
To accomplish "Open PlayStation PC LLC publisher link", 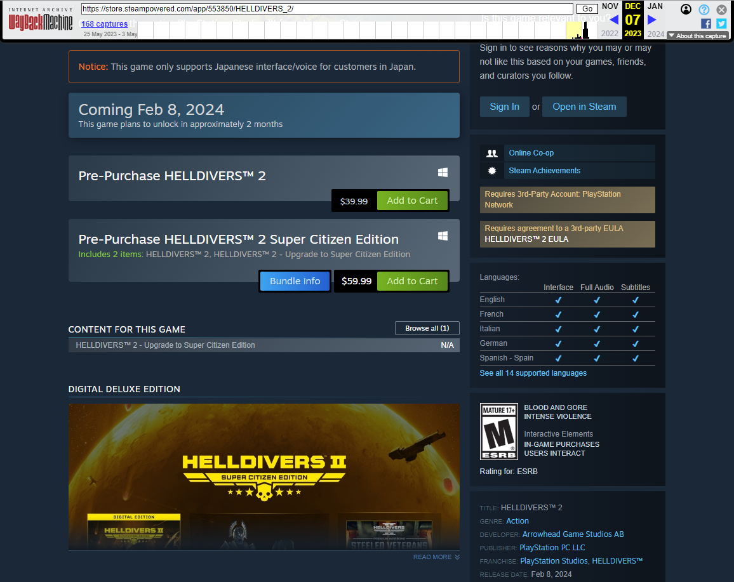I will click(552, 547).
